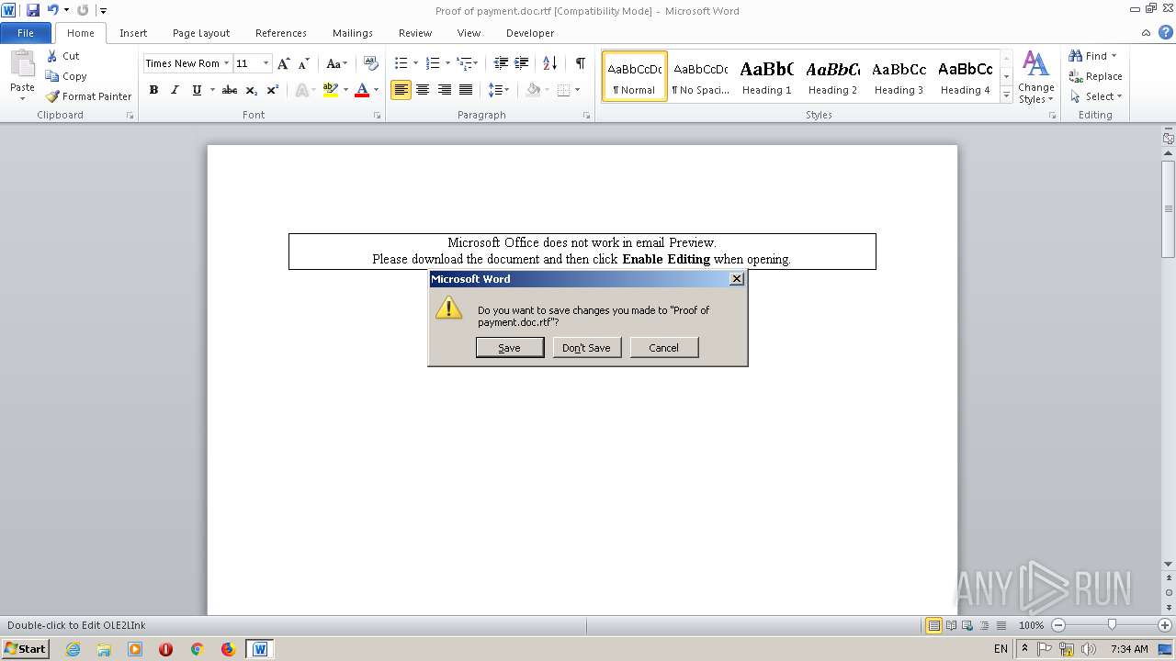Click the Grow Font icon

tap(284, 63)
